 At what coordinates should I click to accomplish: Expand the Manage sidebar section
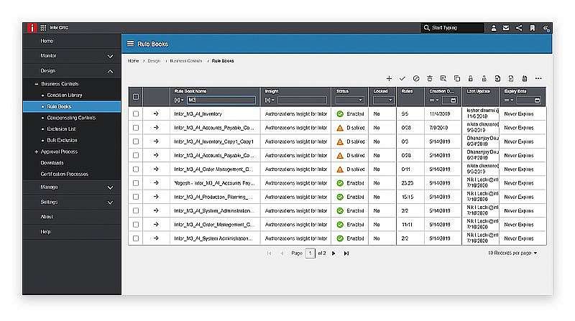click(110, 187)
